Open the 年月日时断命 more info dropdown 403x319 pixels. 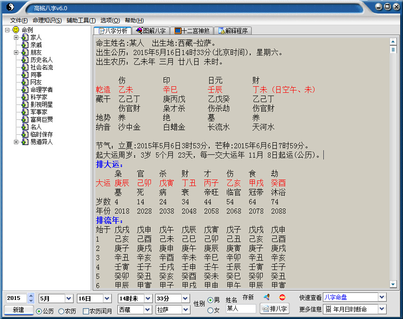pyautogui.click(x=382, y=309)
